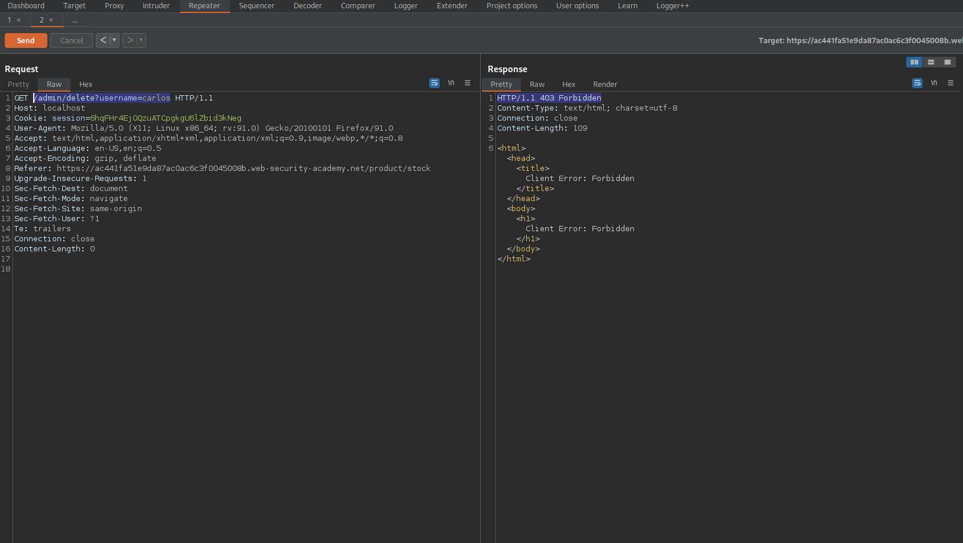The width and height of the screenshot is (963, 543).
Task: Toggle non-printable characters (\n) in Request panel
Action: (451, 83)
